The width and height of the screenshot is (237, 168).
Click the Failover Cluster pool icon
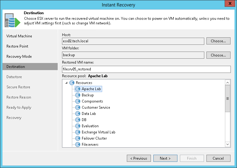[x=78, y=138]
